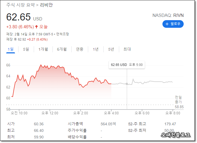Switch to the 5일 chart range tab
Screen dimensions: 197x143
[26, 49]
